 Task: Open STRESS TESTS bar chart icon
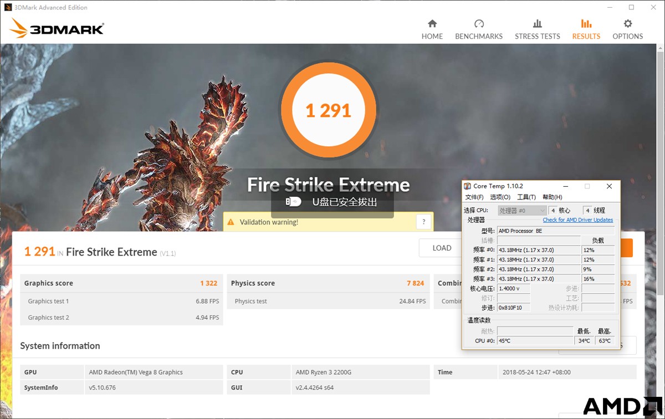pyautogui.click(x=538, y=23)
